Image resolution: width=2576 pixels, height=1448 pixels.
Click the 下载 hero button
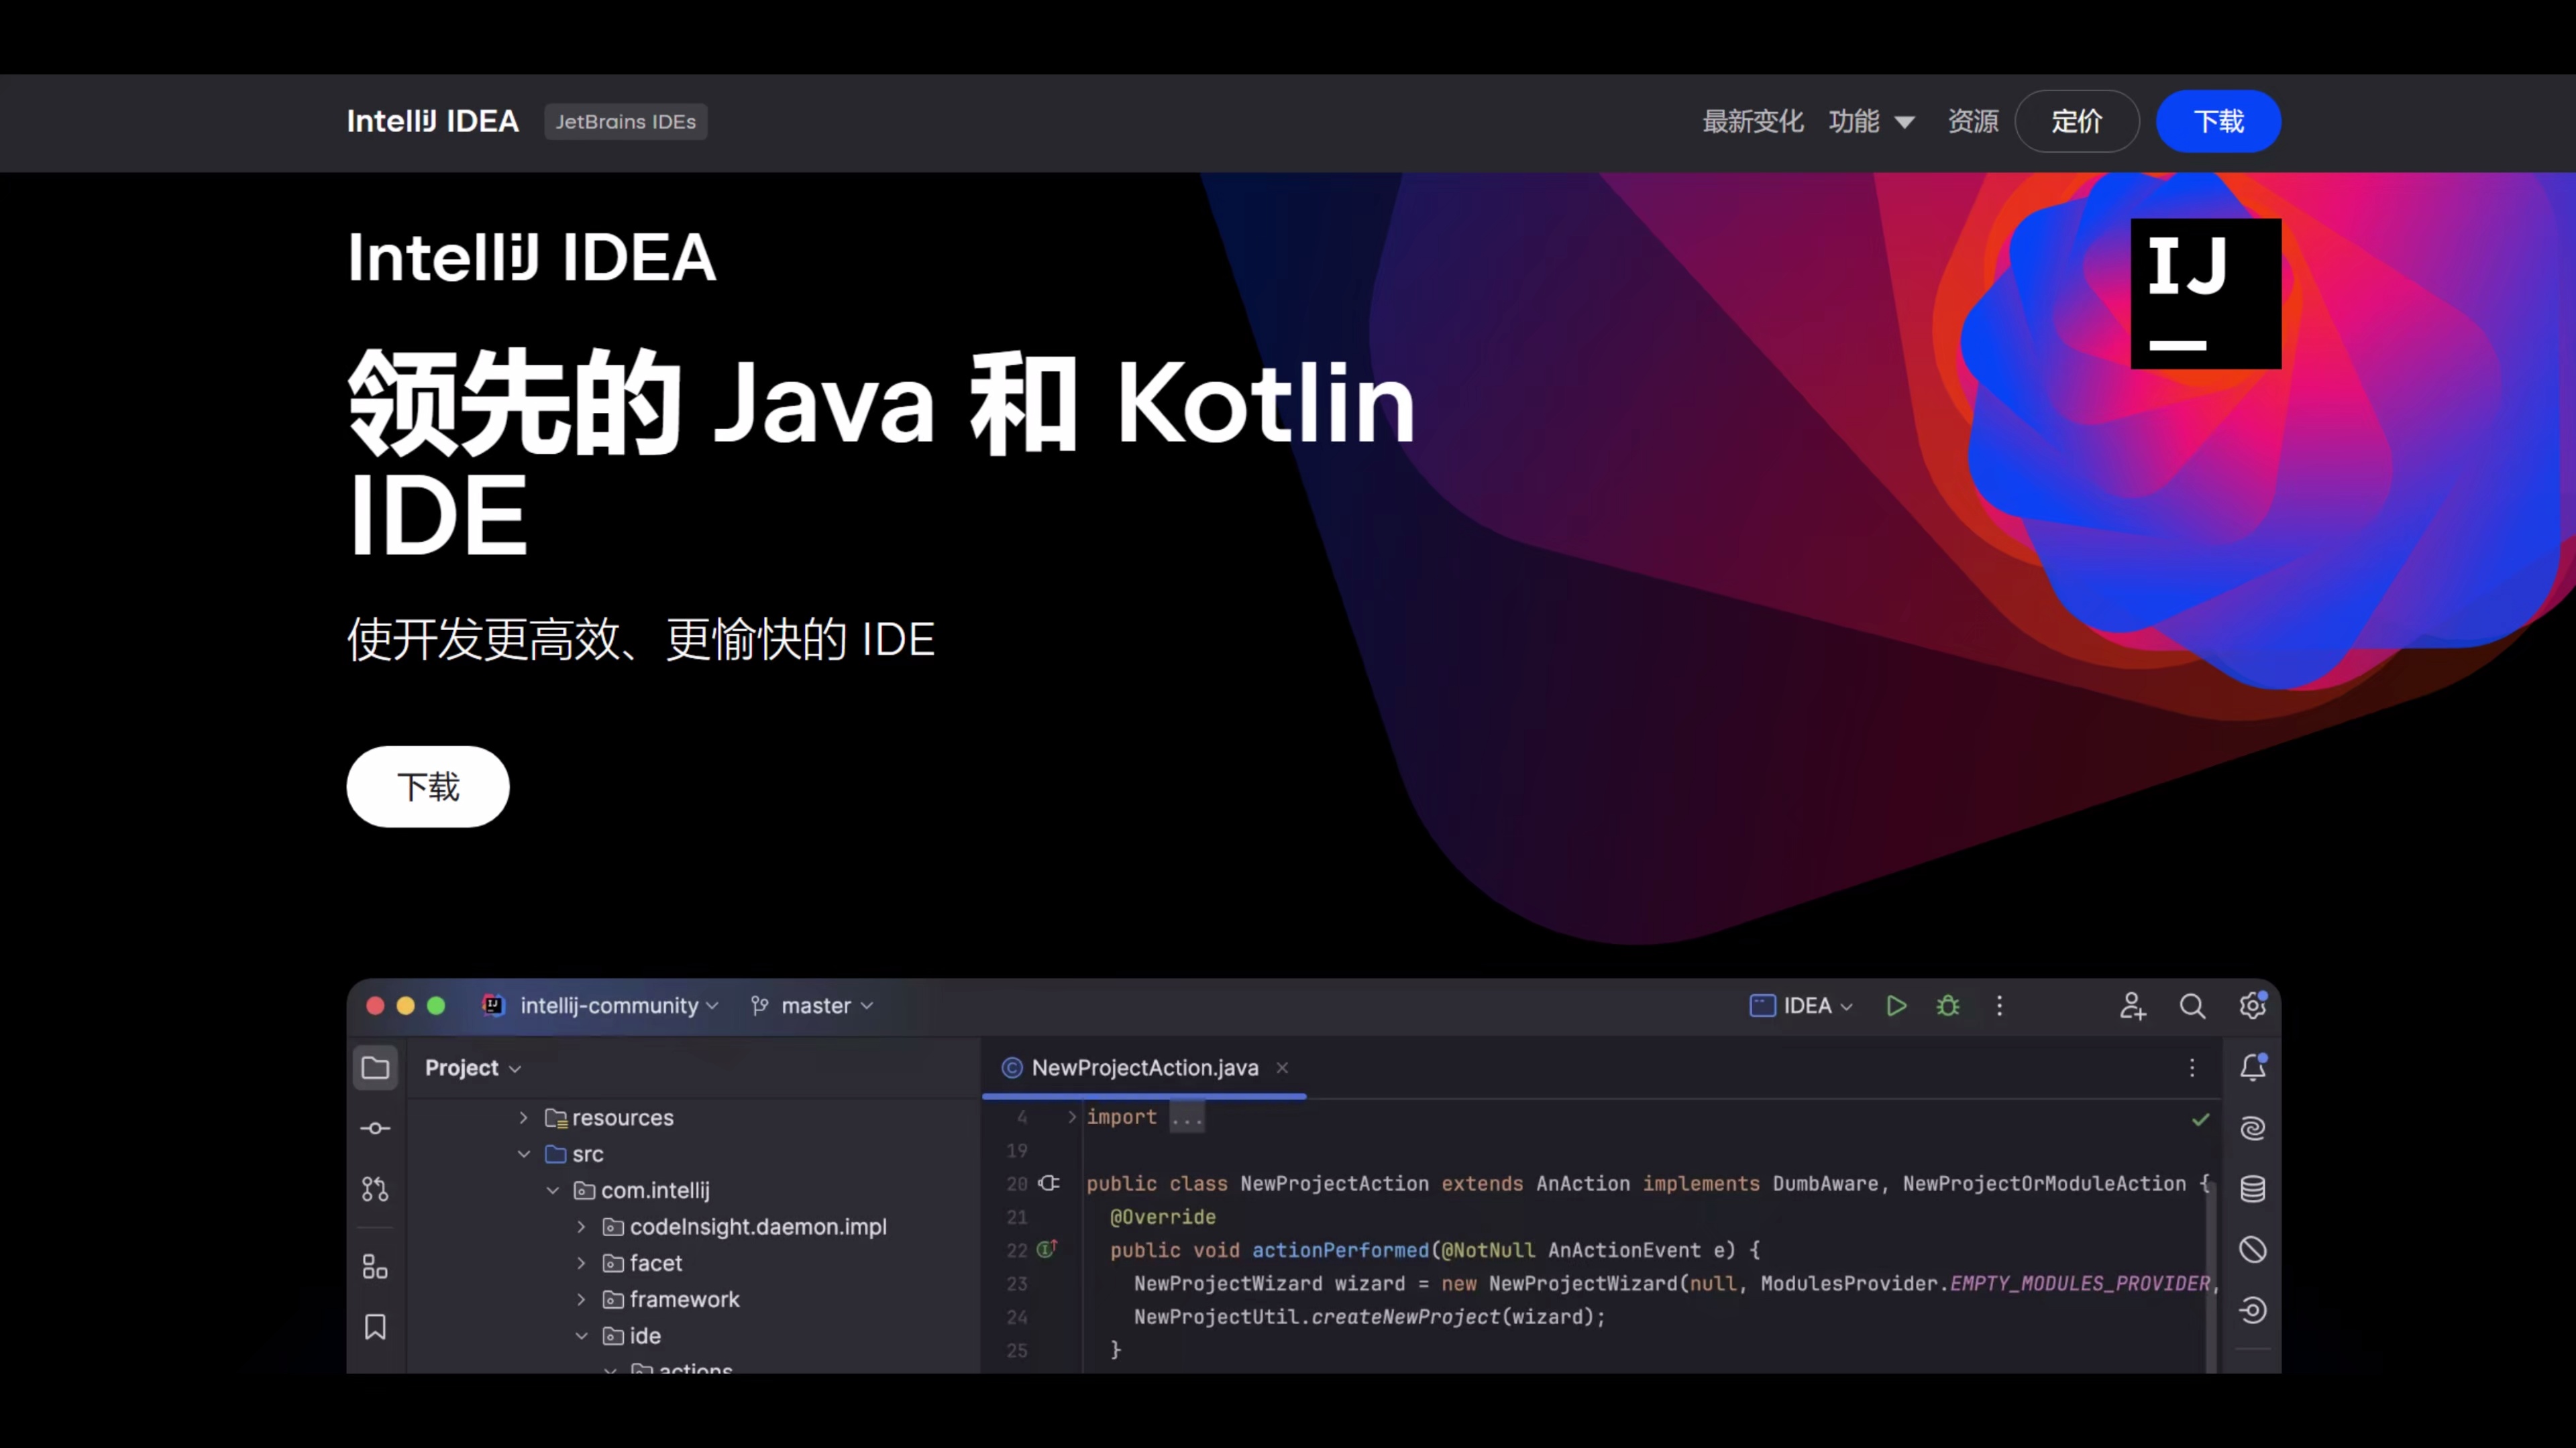click(427, 786)
